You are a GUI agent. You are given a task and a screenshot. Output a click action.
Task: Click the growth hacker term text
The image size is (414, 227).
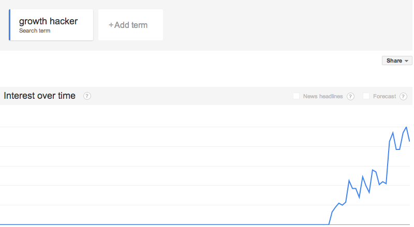click(x=48, y=21)
